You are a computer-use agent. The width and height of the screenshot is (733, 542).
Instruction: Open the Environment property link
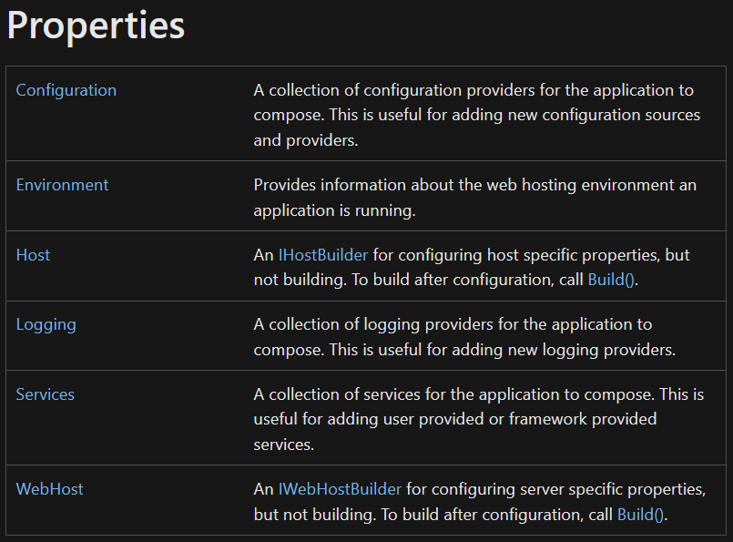coord(62,185)
